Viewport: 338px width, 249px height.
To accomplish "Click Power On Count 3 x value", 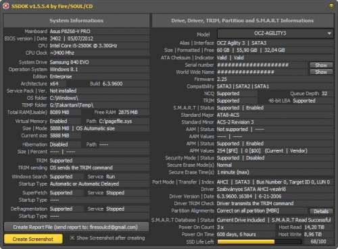I will click(220, 227).
